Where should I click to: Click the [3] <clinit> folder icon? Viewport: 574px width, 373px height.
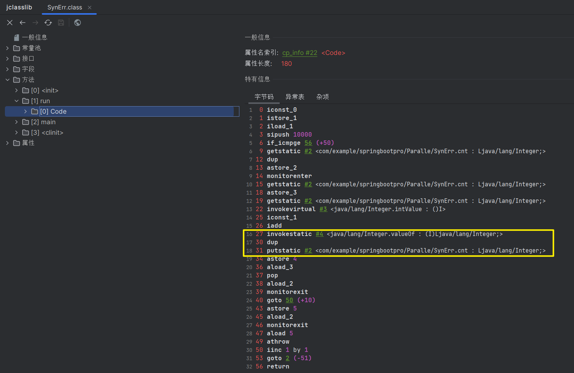[x=26, y=132]
